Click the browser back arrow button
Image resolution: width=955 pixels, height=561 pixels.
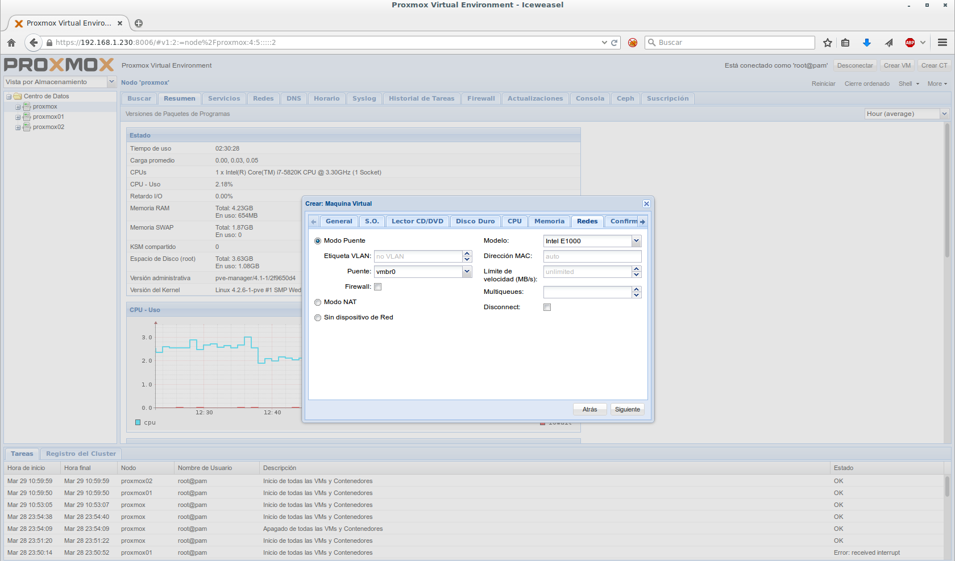pos(34,43)
